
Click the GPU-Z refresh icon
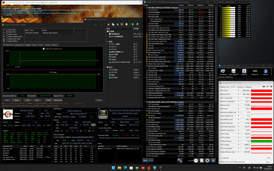[x=267, y=87]
